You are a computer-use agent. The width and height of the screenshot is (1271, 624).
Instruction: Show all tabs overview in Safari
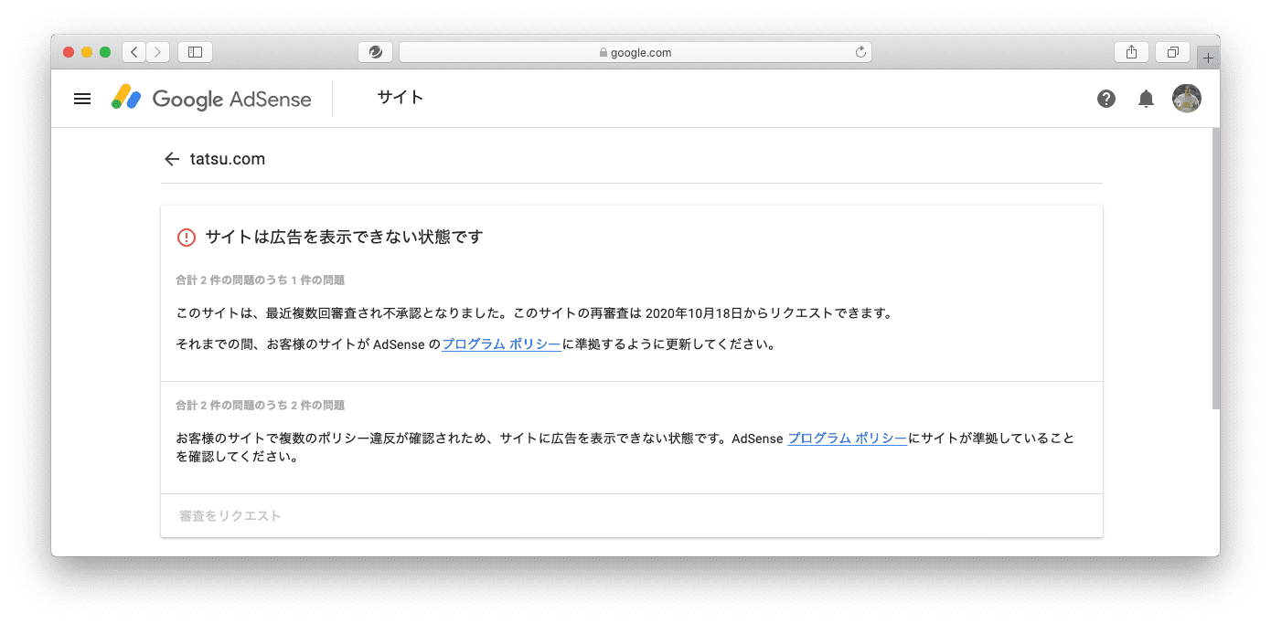tap(1172, 52)
